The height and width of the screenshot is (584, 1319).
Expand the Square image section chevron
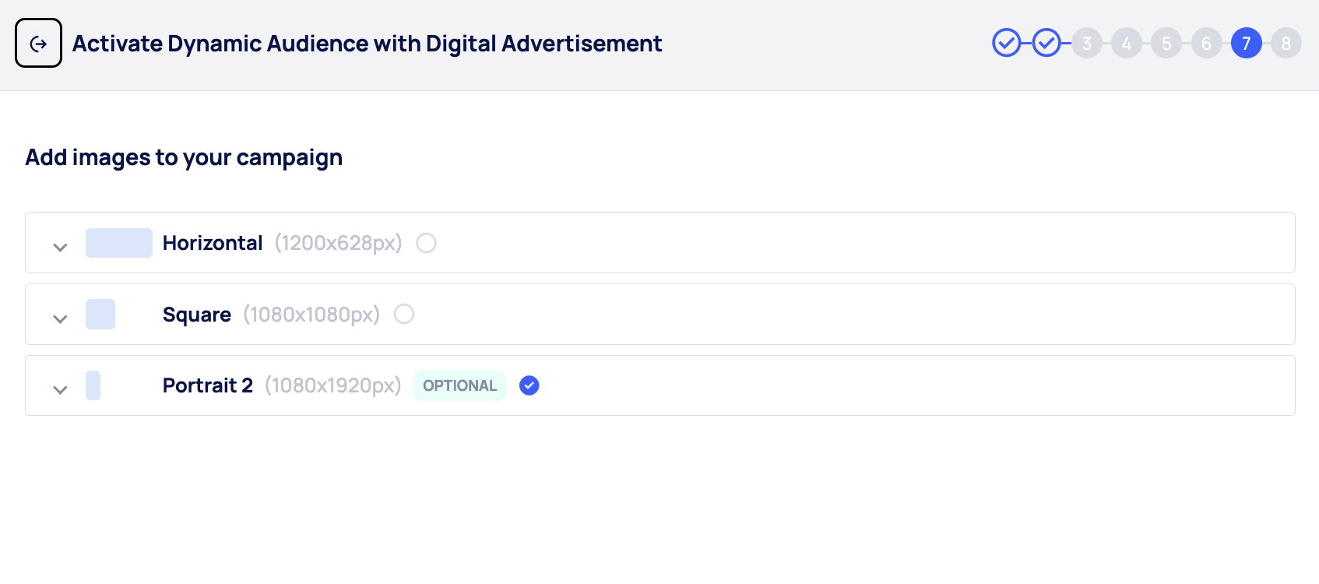[x=60, y=318]
